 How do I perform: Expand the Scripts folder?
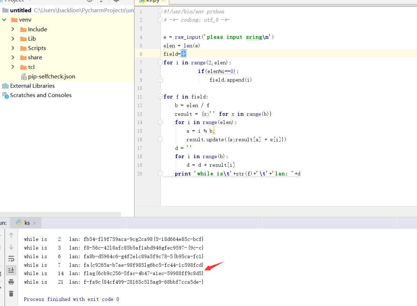tap(13, 48)
